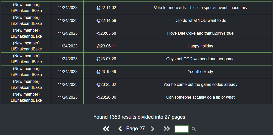Select the "Guys not COD" message cell
This screenshot has height=135, width=273.
[200, 59]
